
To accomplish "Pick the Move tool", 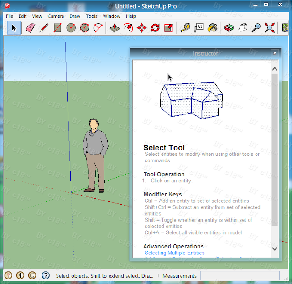I will pos(142,28).
